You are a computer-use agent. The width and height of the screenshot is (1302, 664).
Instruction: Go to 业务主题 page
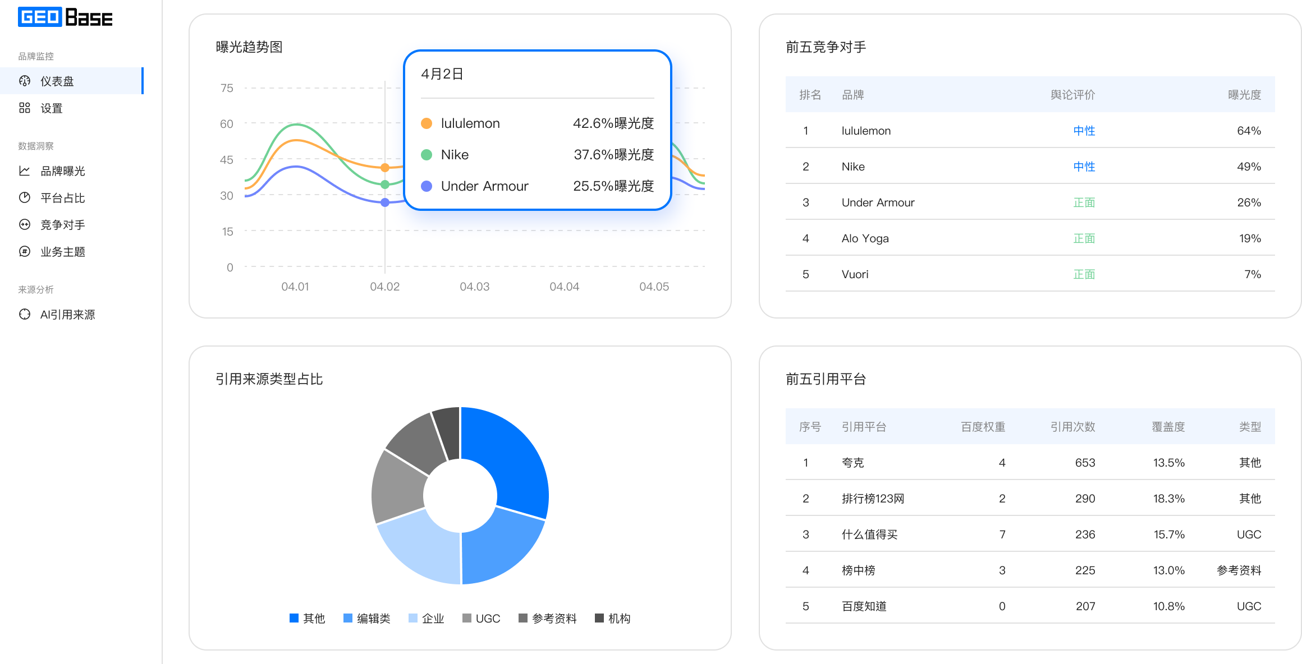[72, 251]
